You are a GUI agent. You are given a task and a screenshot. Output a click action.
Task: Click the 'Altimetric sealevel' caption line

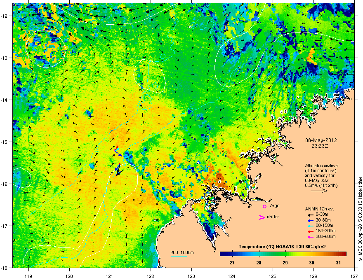coord(322,166)
